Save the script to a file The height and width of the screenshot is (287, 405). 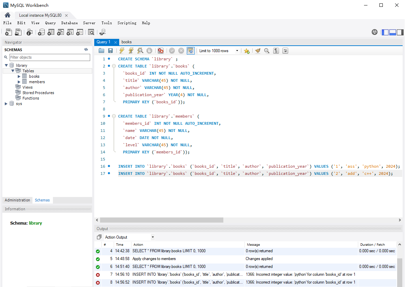(x=110, y=51)
